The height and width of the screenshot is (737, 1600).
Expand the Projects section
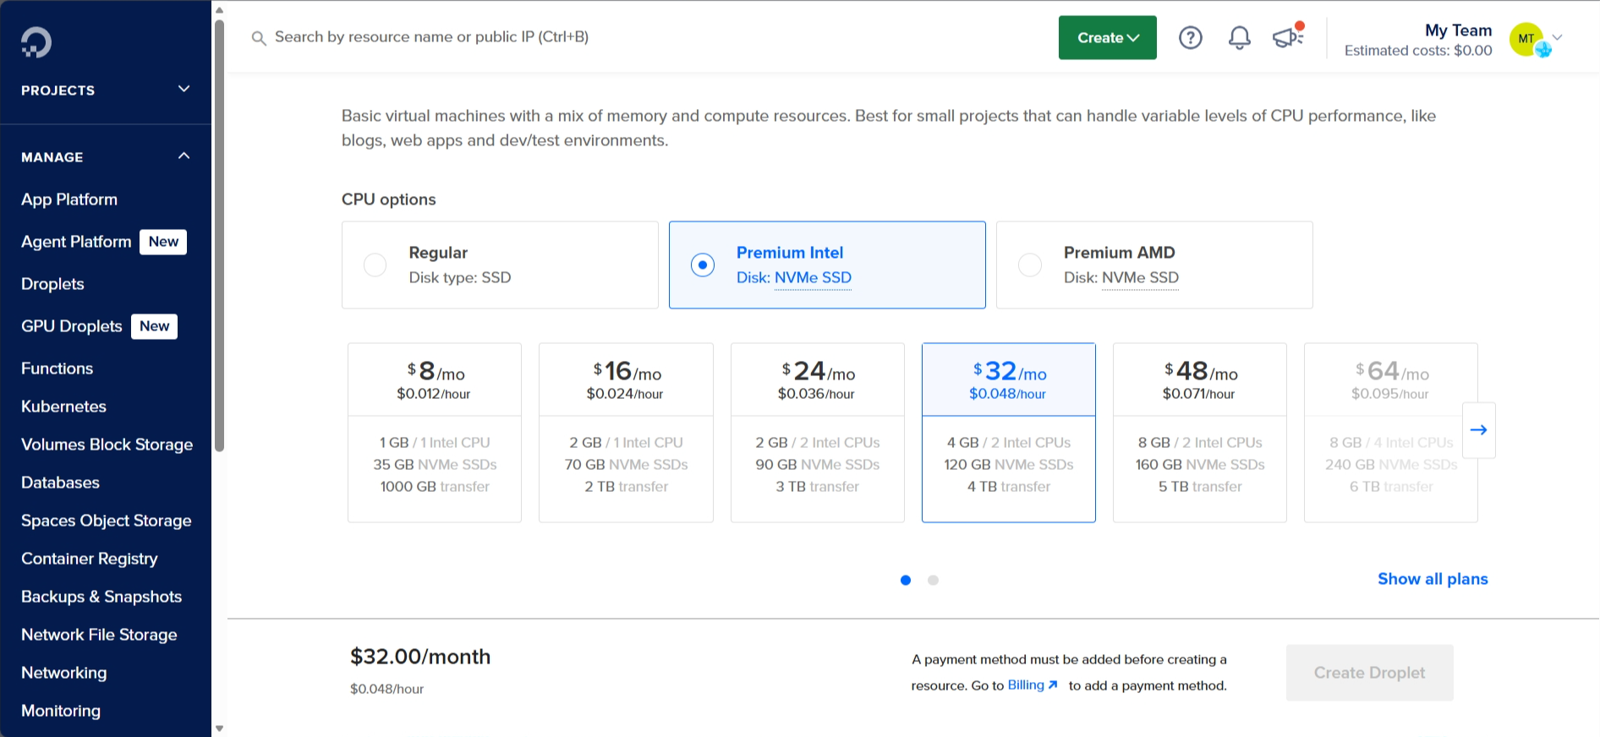pyautogui.click(x=106, y=90)
